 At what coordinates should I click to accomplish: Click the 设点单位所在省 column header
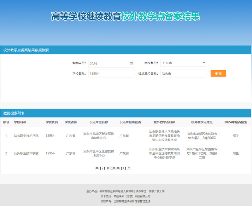tap(130, 122)
